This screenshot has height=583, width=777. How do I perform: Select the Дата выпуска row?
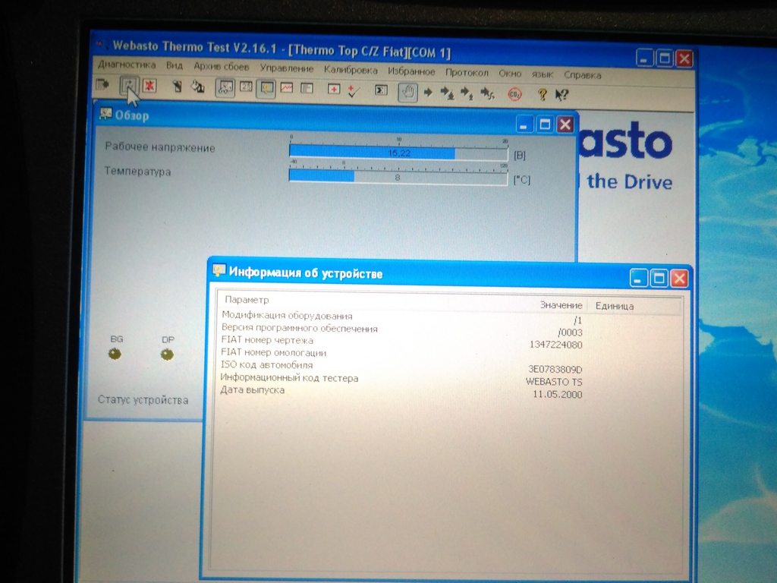pyautogui.click(x=401, y=392)
